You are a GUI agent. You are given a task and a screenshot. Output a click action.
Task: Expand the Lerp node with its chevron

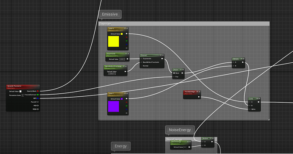tap(259, 98)
